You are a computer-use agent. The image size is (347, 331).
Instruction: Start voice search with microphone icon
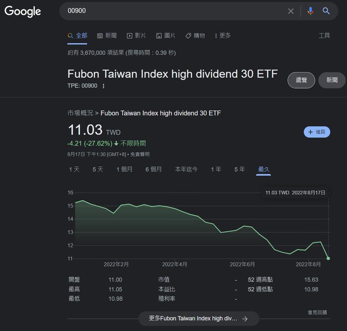click(310, 11)
